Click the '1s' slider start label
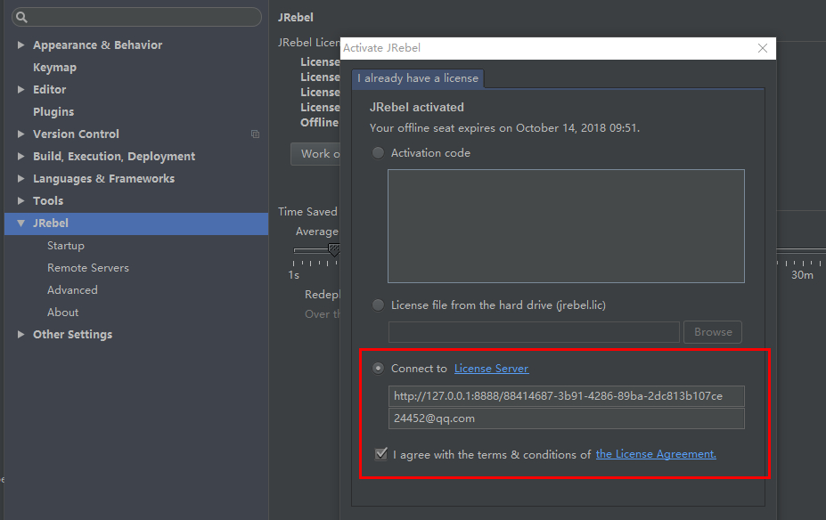This screenshot has width=826, height=520. (x=293, y=275)
